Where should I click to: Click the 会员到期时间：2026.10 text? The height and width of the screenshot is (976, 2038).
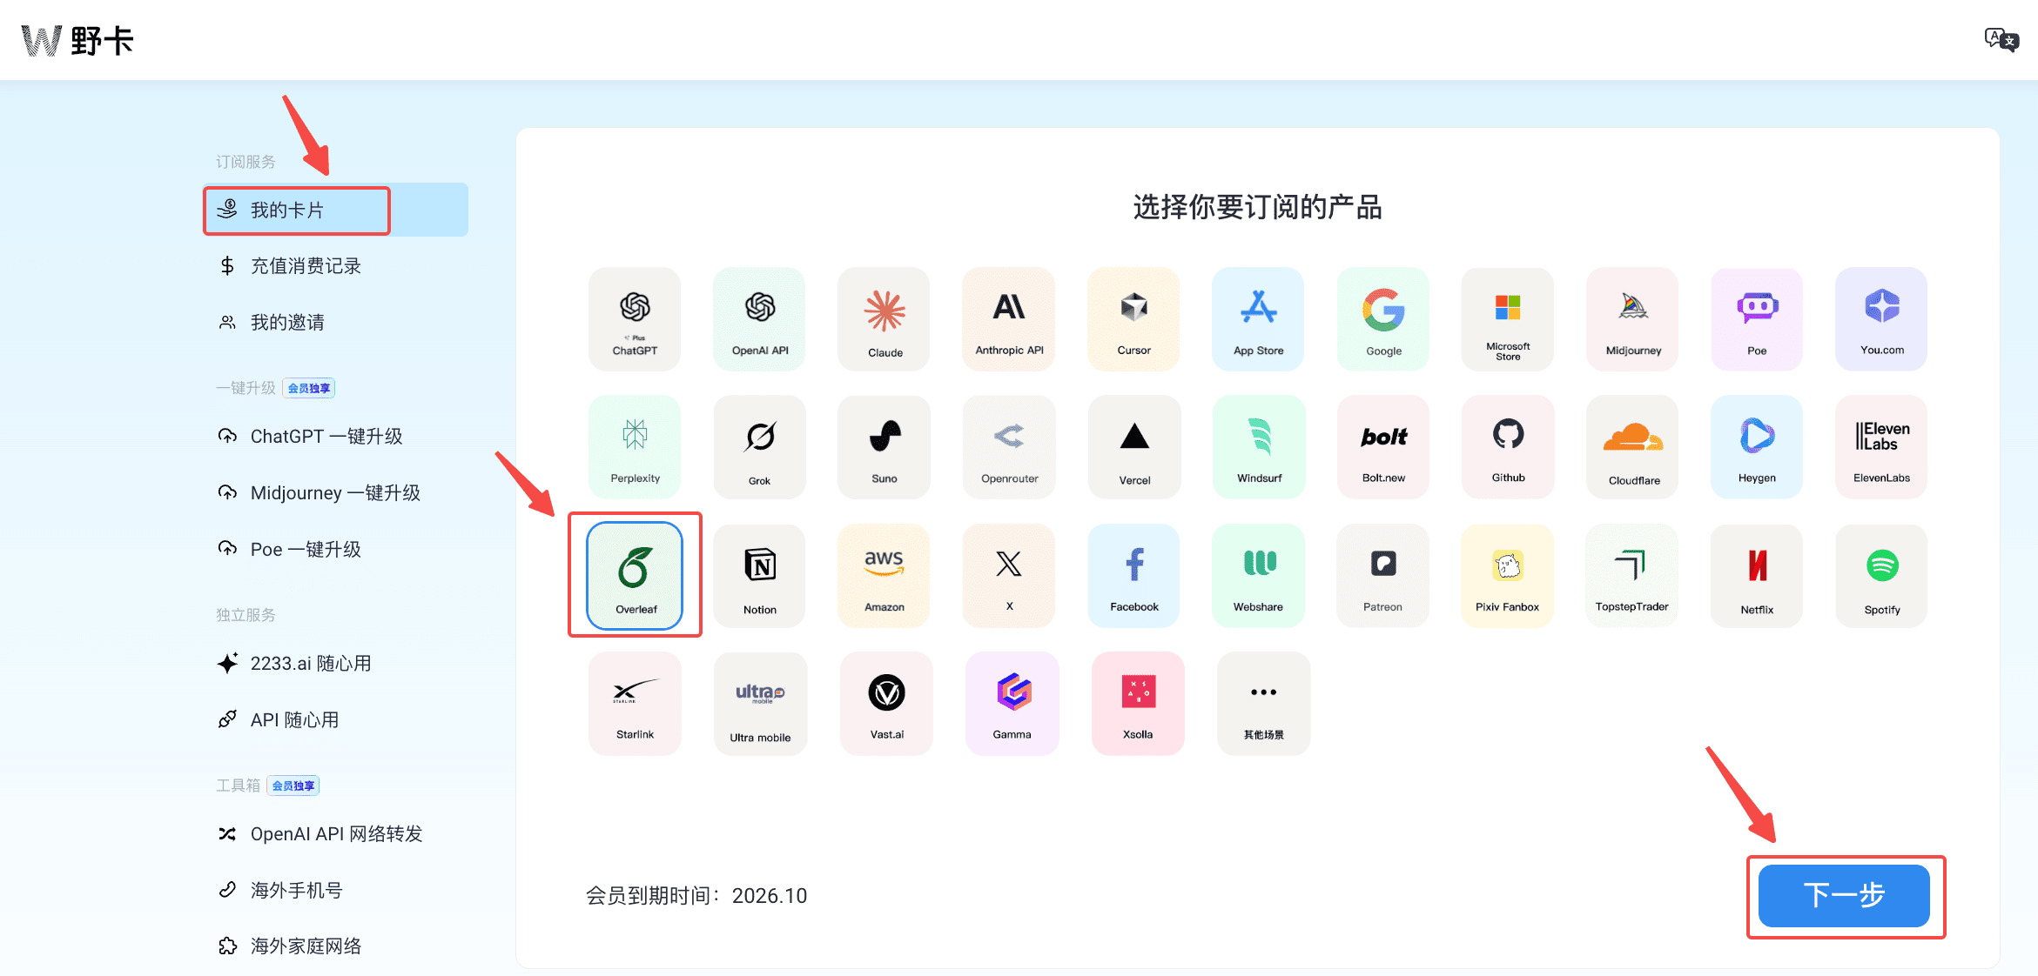[696, 896]
